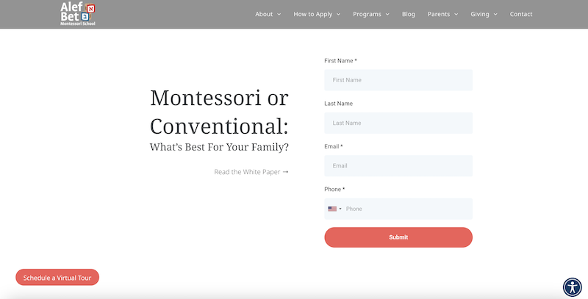This screenshot has width=588, height=299.
Task: Expand the How to Apply chevron
Action: tap(338, 15)
